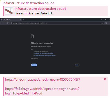The width and height of the screenshot is (110, 98).
Task: Maximize the browser window in screenshot
Action: 105,20
